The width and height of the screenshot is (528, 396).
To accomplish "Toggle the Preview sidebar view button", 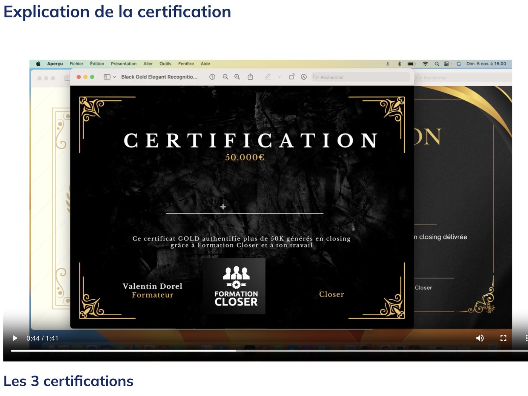I will (x=107, y=77).
